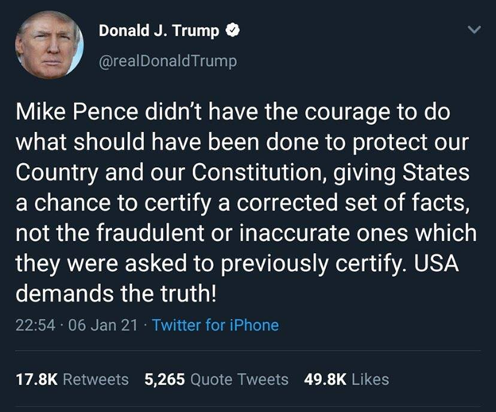Click the blue verified badge icon
The width and height of the screenshot is (496, 412).
(232, 30)
